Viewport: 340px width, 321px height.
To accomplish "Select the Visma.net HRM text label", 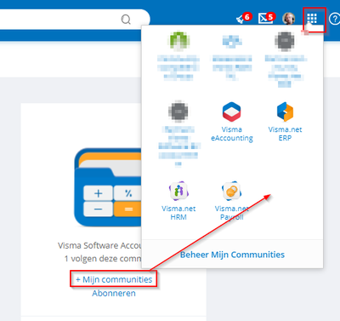I will (178, 213).
